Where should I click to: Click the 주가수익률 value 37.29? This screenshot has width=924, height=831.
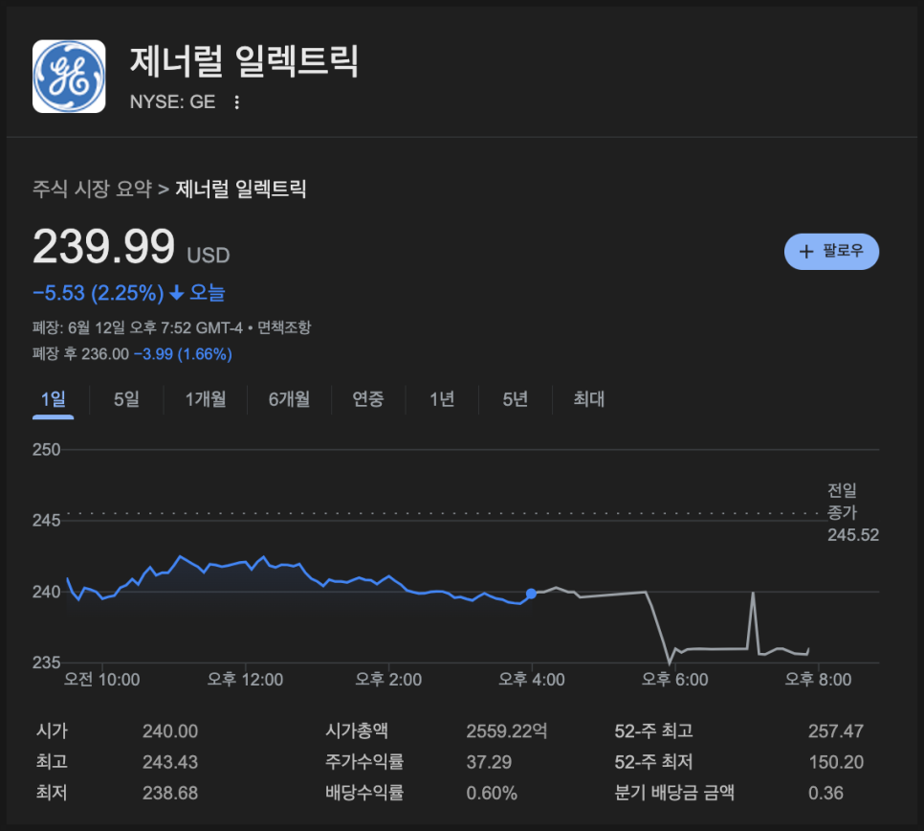tap(489, 762)
